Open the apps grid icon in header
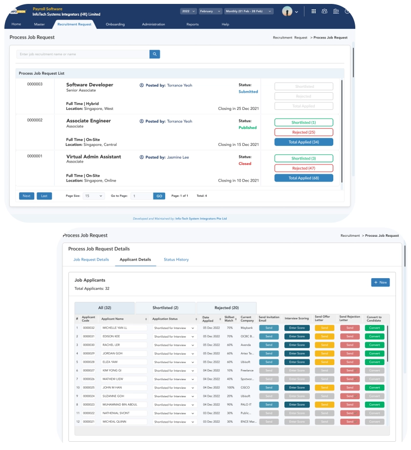The height and width of the screenshot is (450, 411). coord(314,11)
